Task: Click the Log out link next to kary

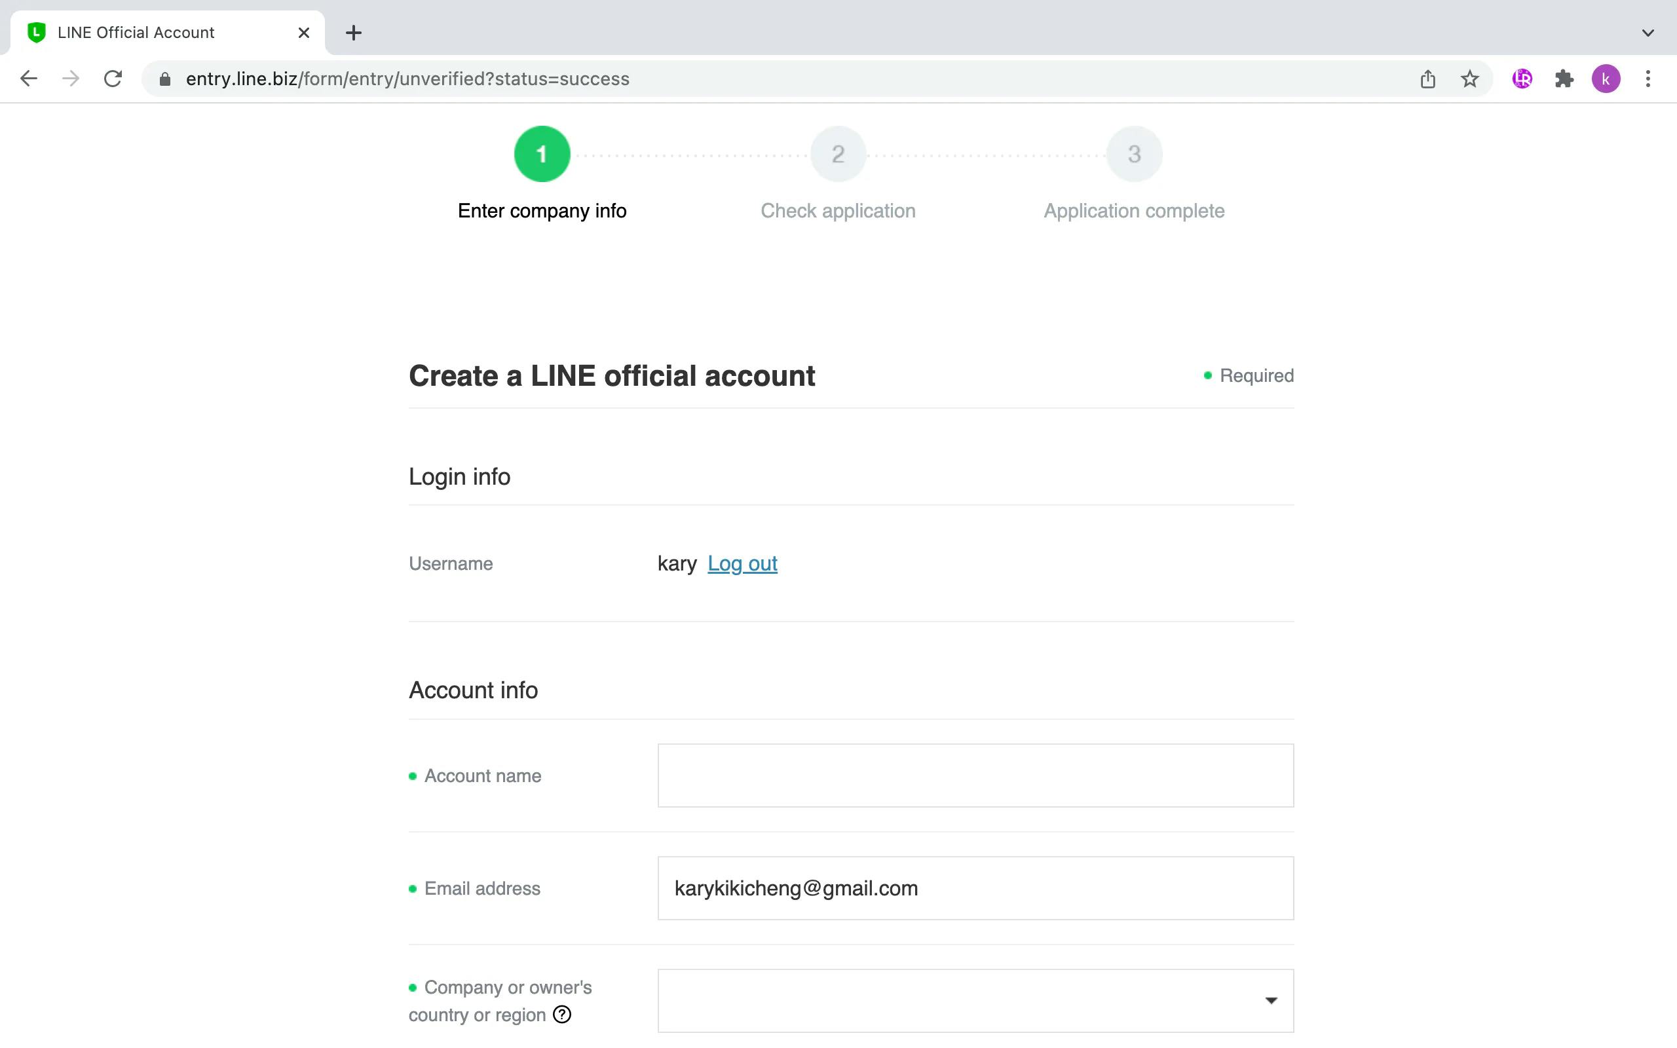Action: (x=742, y=563)
